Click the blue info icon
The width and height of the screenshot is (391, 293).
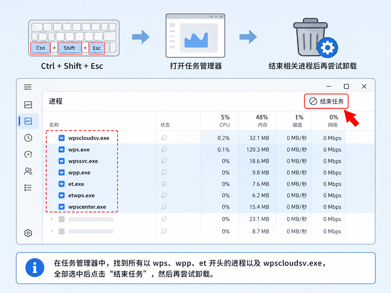click(x=35, y=268)
